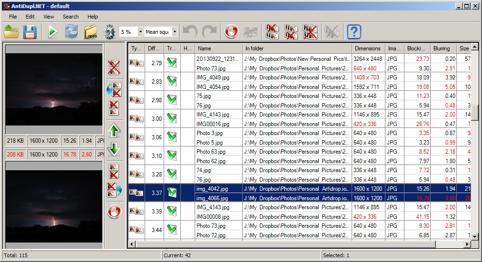
Task: Toggle transform check for 2.79 row
Action: point(172,63)
